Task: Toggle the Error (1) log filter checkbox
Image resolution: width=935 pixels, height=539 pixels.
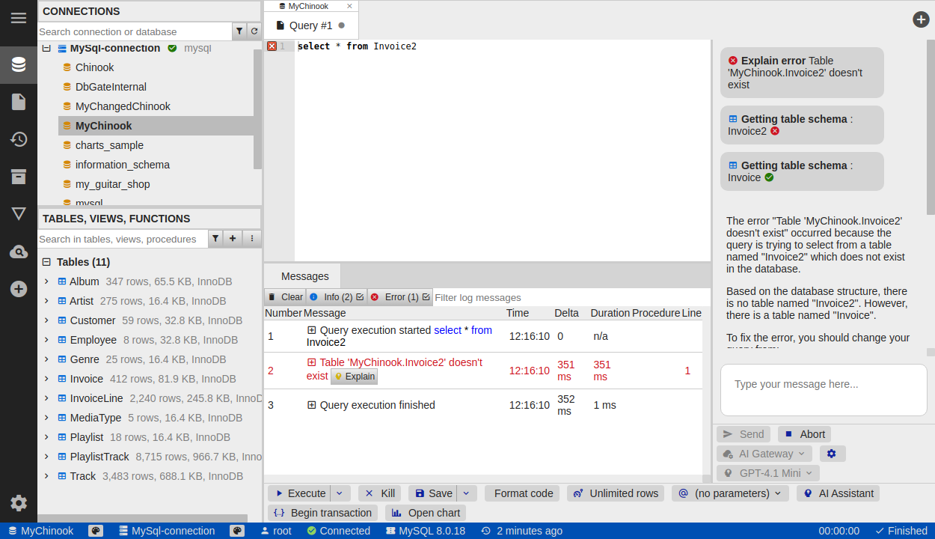Action: (426, 297)
